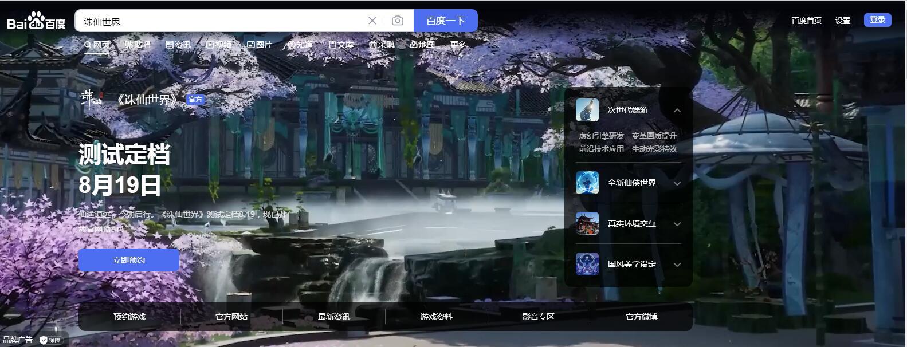Open 预约游戏 bottom link

click(x=129, y=317)
